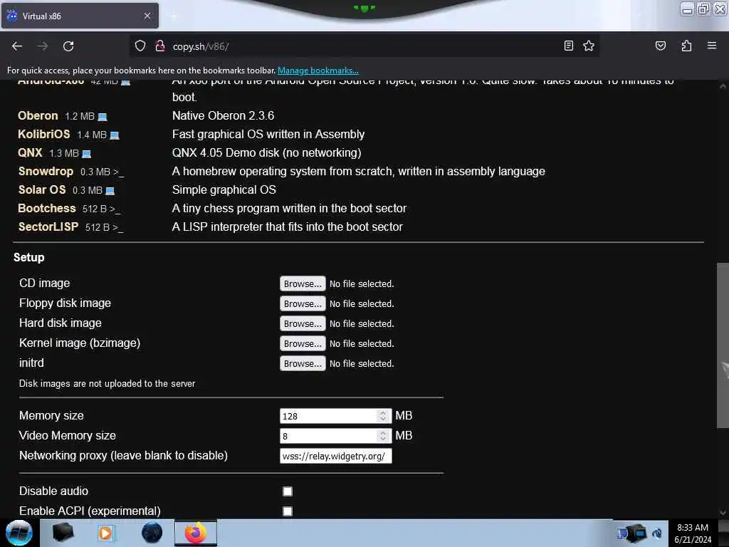The image size is (729, 547).
Task: Open the Pocket save icon
Action: (x=660, y=46)
